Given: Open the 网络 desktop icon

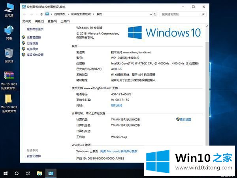Looking at the screenshot, I should point(9,32).
